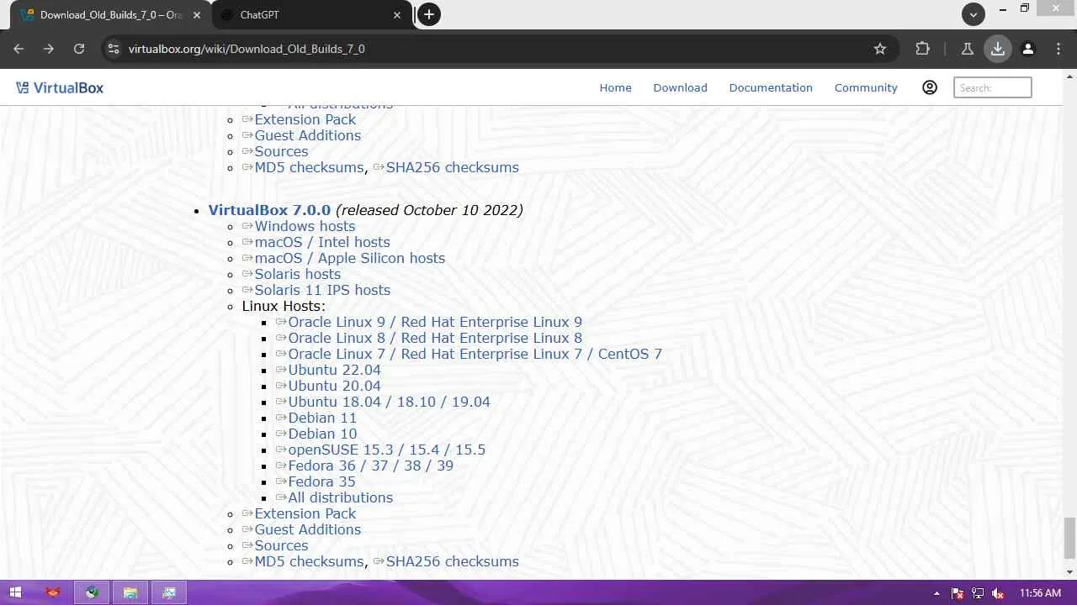Expand the tab search dropdown
Viewport: 1077px width, 605px height.
973,14
